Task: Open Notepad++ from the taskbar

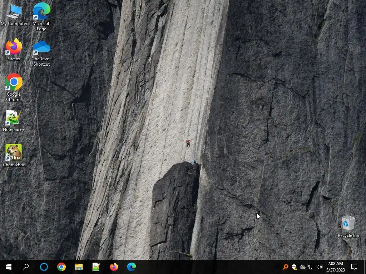Action: coord(96,267)
